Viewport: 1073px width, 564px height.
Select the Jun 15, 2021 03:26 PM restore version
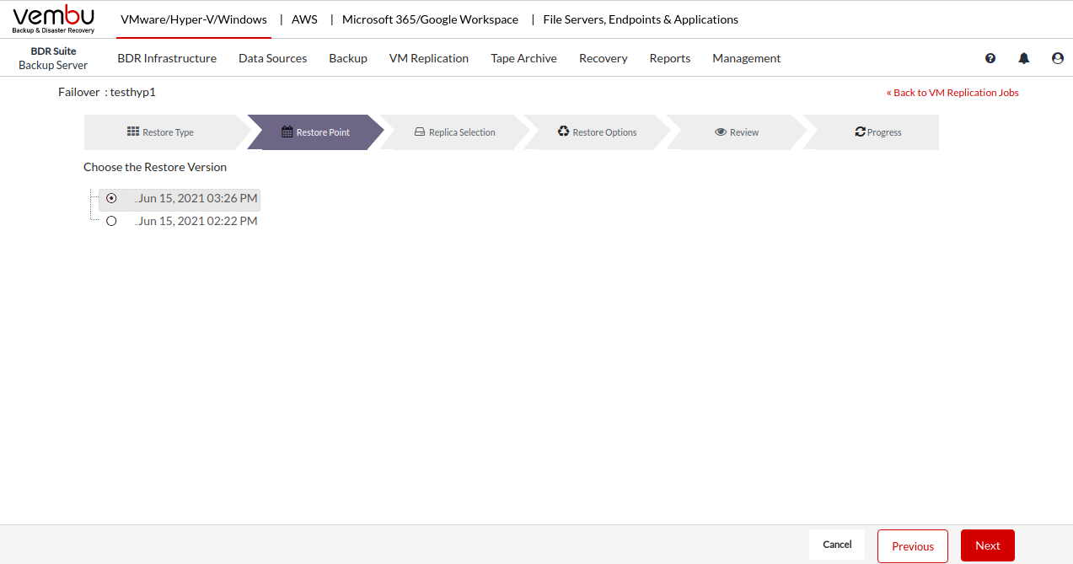(x=111, y=199)
